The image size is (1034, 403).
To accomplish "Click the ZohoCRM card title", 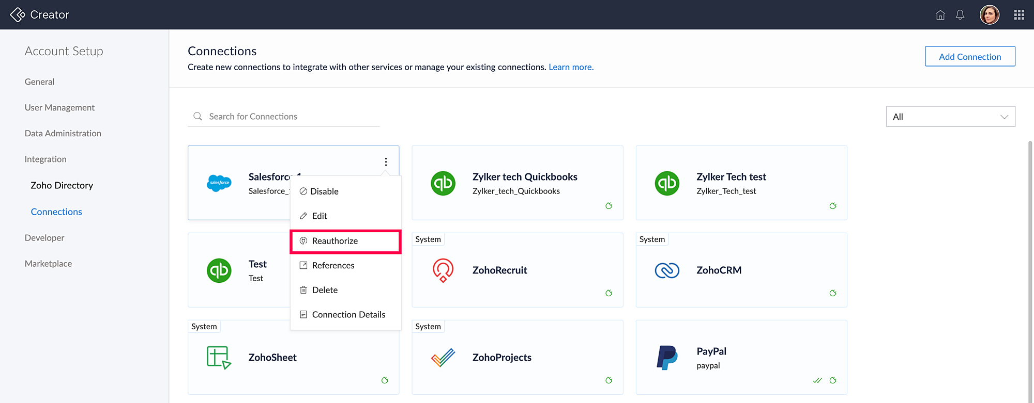I will [719, 270].
